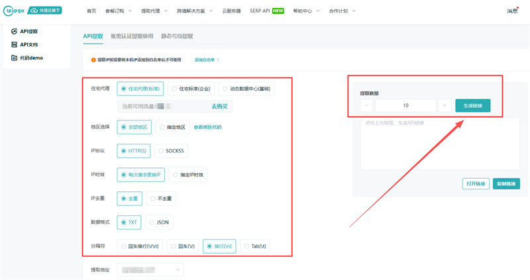The width and height of the screenshot is (530, 280).
Task: Choose 回车(\r) separator
Action: point(183,246)
